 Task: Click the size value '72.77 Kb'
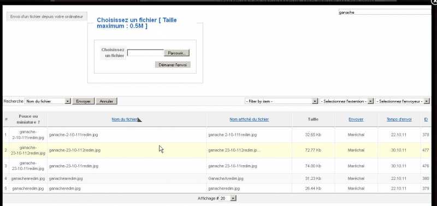tap(313, 150)
